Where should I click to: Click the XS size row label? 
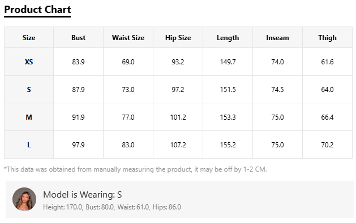29,62
